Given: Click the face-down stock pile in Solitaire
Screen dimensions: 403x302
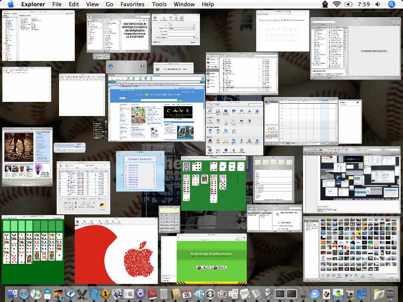Looking at the screenshot, I should click(186, 166).
